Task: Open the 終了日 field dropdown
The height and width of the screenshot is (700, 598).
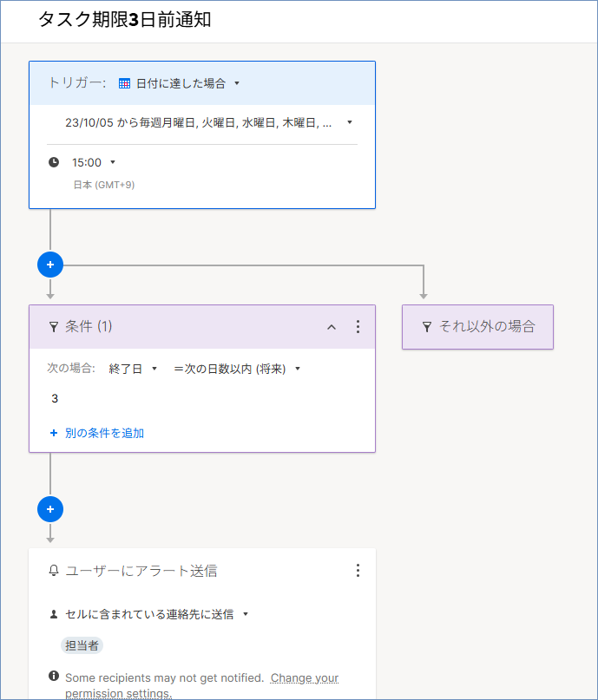Action: pos(133,369)
